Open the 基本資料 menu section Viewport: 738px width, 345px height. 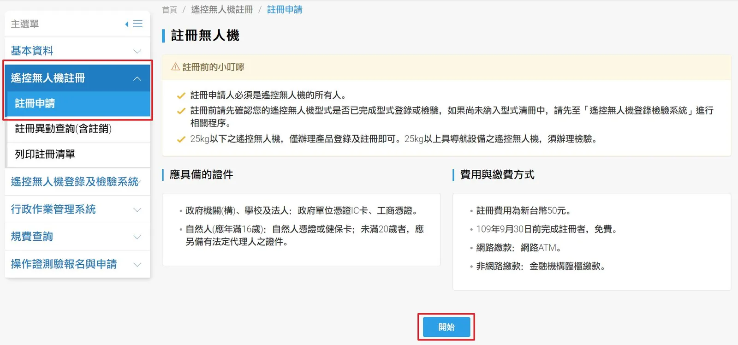(77, 51)
